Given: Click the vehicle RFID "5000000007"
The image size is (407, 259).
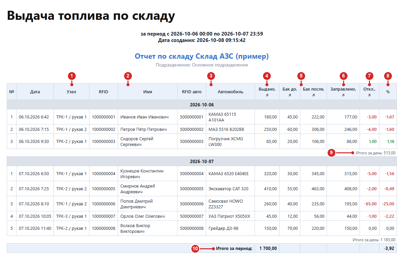Looking at the screenshot, I should coord(192,216).
